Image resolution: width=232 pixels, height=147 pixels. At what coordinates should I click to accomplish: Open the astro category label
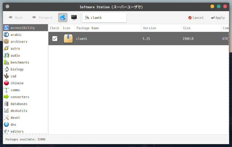click(15, 48)
